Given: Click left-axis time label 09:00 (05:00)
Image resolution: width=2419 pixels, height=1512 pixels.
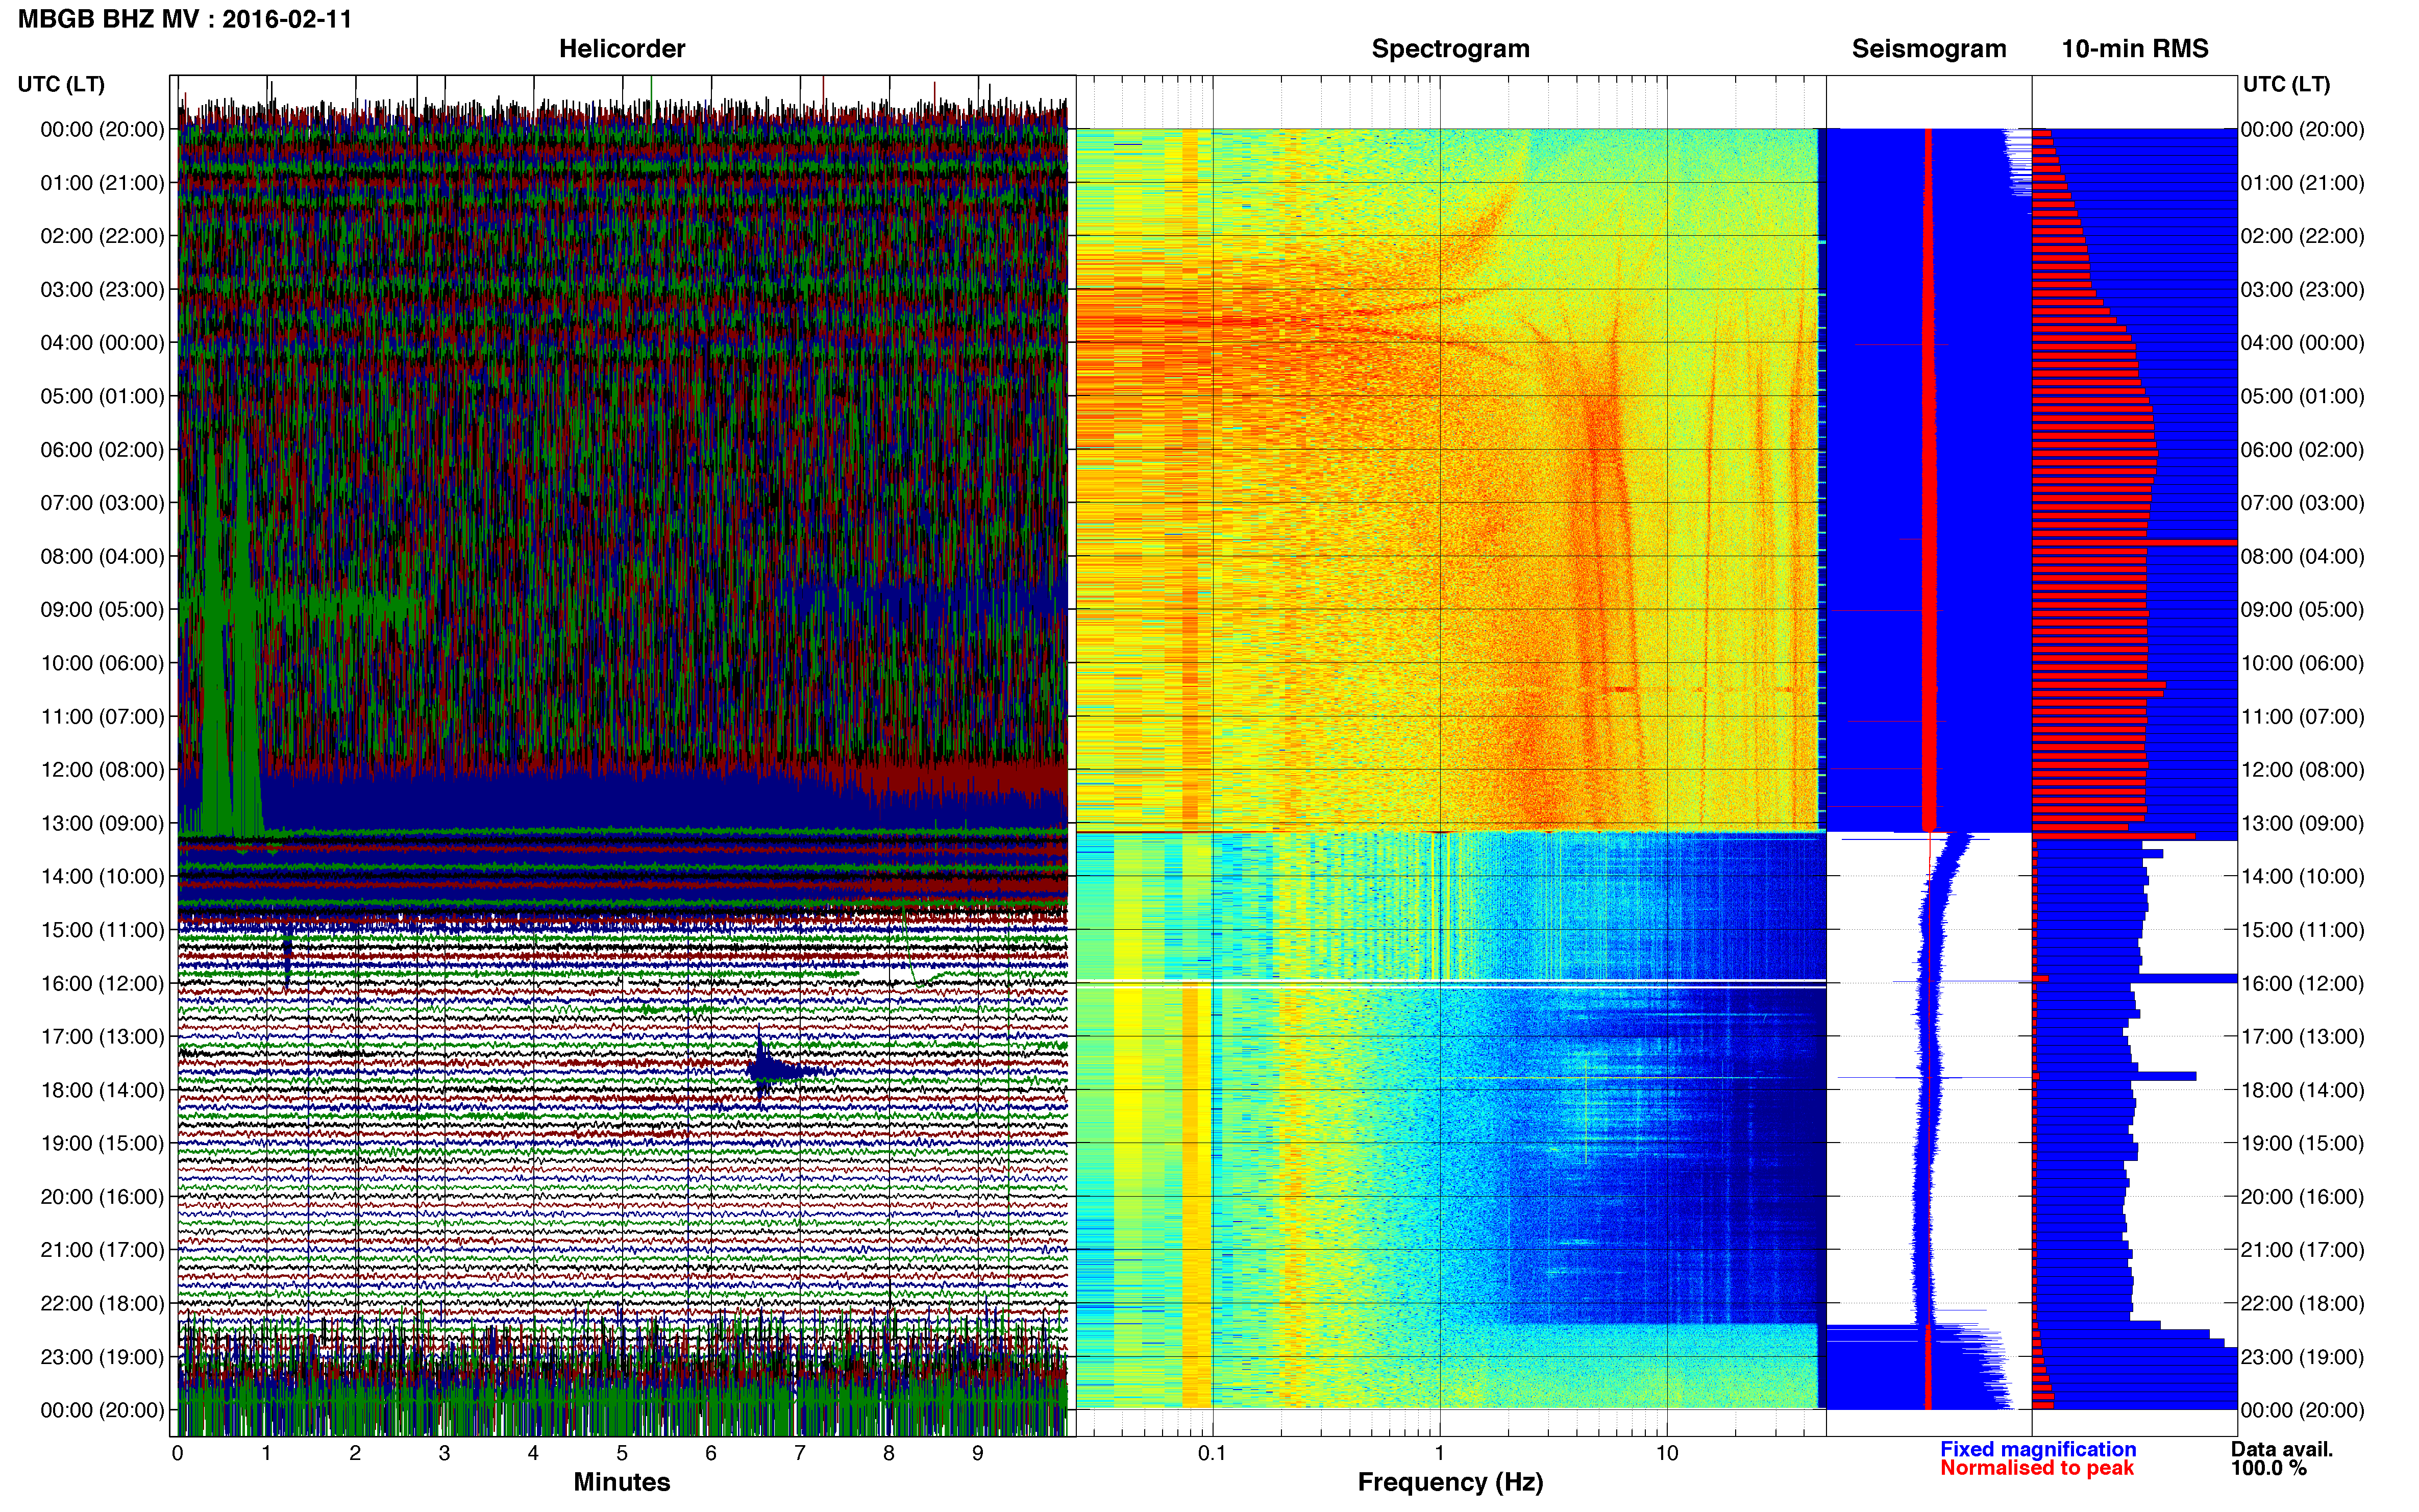Looking at the screenshot, I should 102,610.
